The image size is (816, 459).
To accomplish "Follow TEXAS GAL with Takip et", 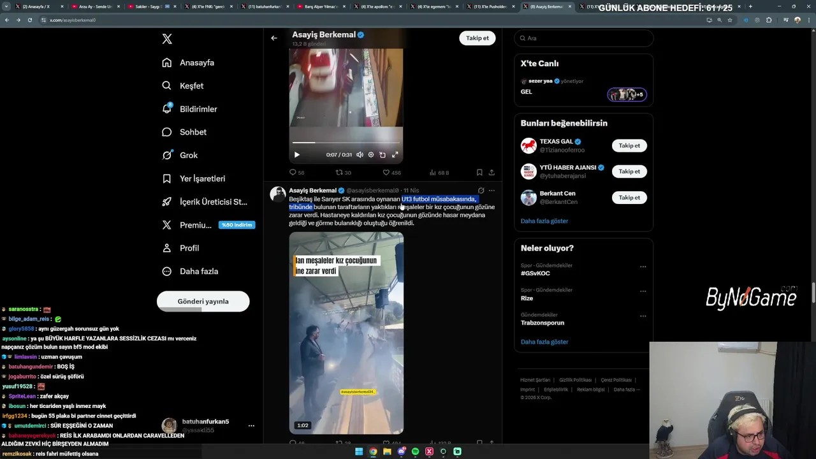I will [629, 145].
